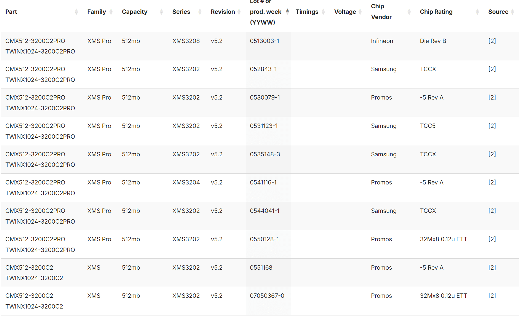Click the Chip Rating header text
The image size is (526, 319).
pos(436,12)
